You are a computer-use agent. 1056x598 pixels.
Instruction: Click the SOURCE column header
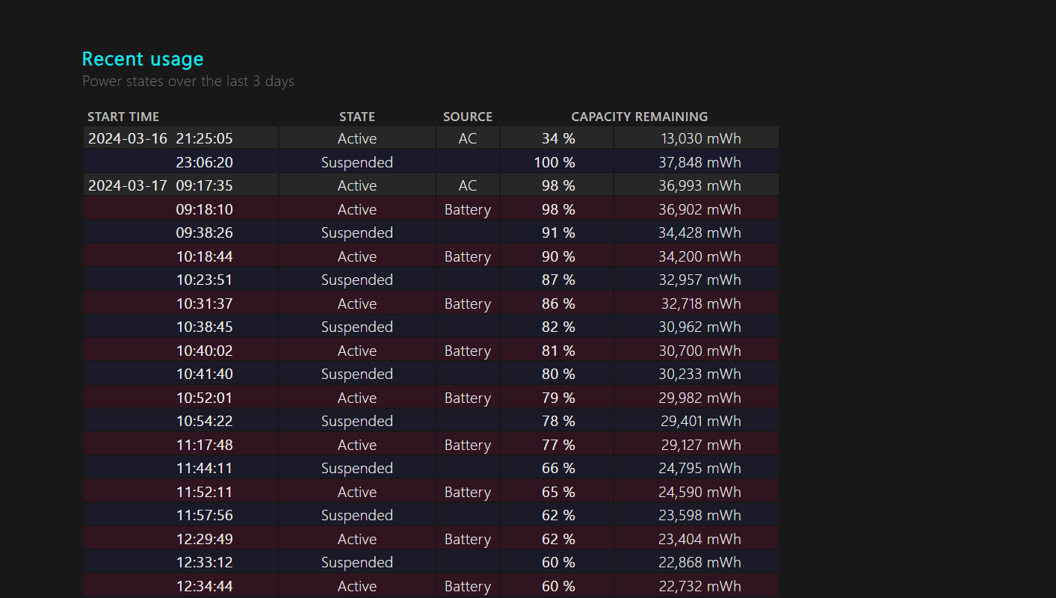468,117
